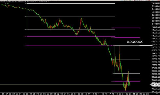Click the 16600.00 price axis label

click(x=156, y=42)
